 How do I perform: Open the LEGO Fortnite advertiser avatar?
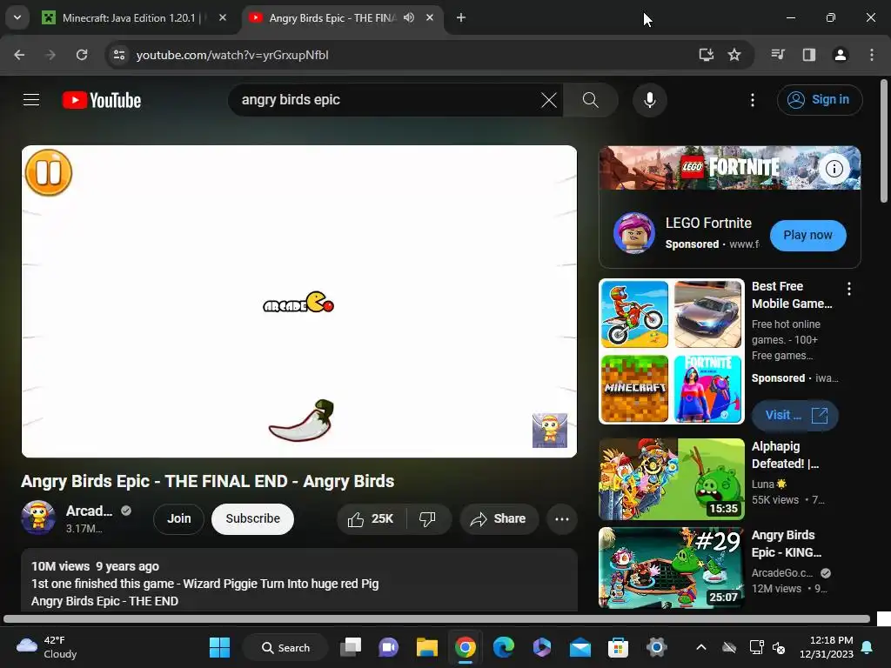[633, 233]
